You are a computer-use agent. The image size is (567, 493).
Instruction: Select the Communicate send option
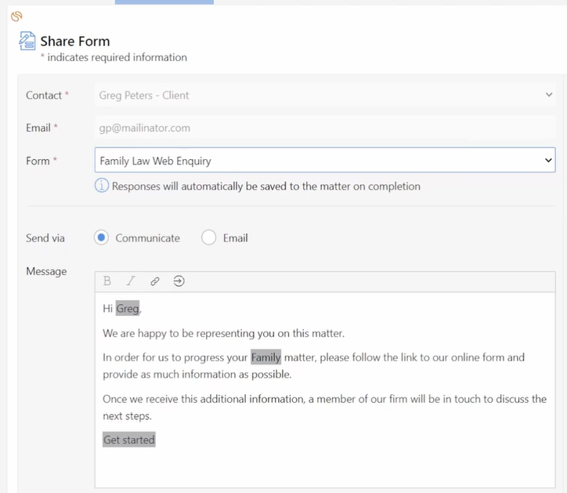click(x=101, y=237)
